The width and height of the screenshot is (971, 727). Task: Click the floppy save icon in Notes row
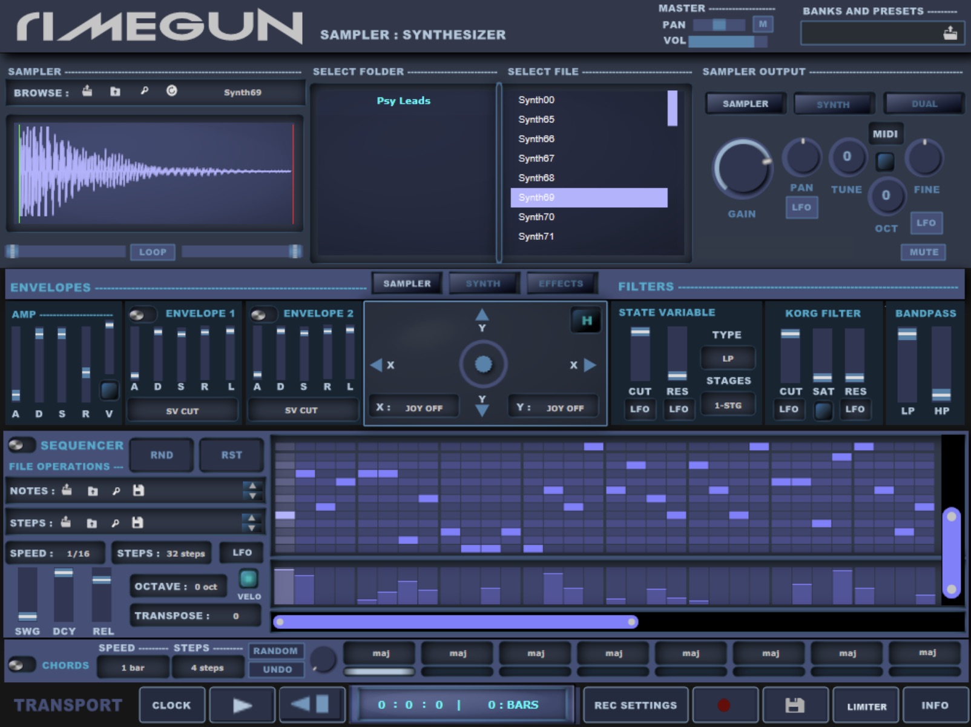(139, 490)
